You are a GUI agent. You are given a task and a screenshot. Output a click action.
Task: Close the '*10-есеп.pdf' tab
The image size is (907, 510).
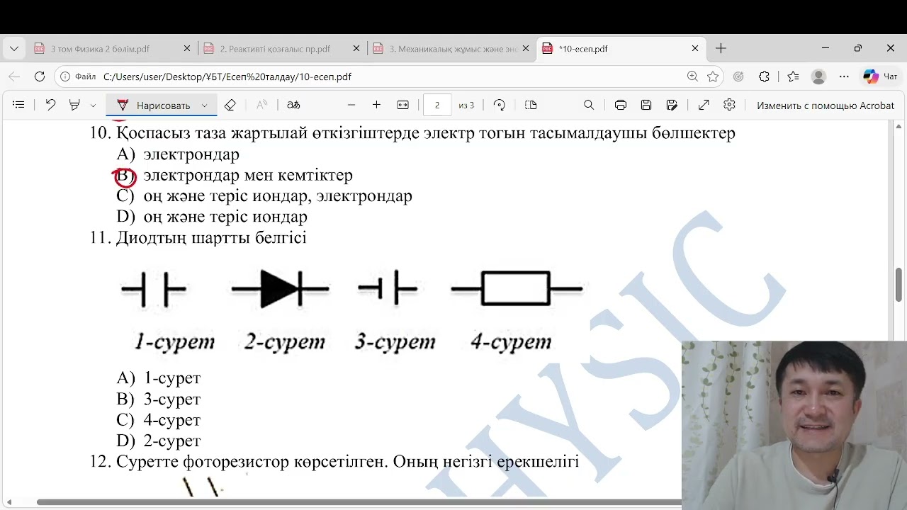(x=695, y=49)
